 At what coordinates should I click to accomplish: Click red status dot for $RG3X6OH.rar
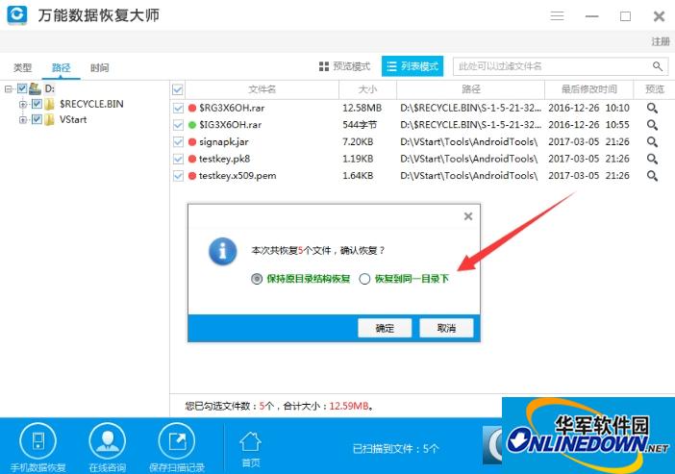click(x=192, y=108)
